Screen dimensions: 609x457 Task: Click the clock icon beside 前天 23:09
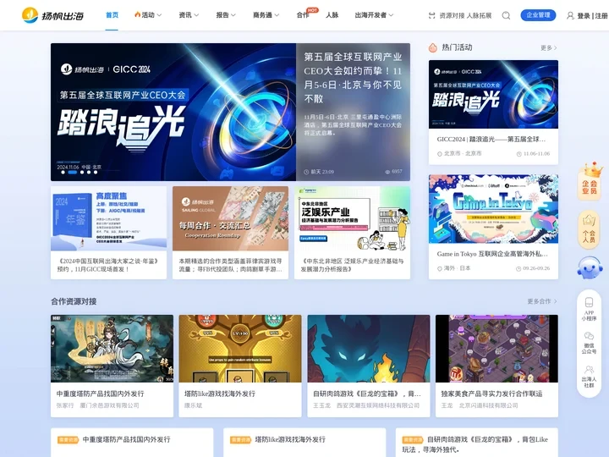tap(306, 172)
